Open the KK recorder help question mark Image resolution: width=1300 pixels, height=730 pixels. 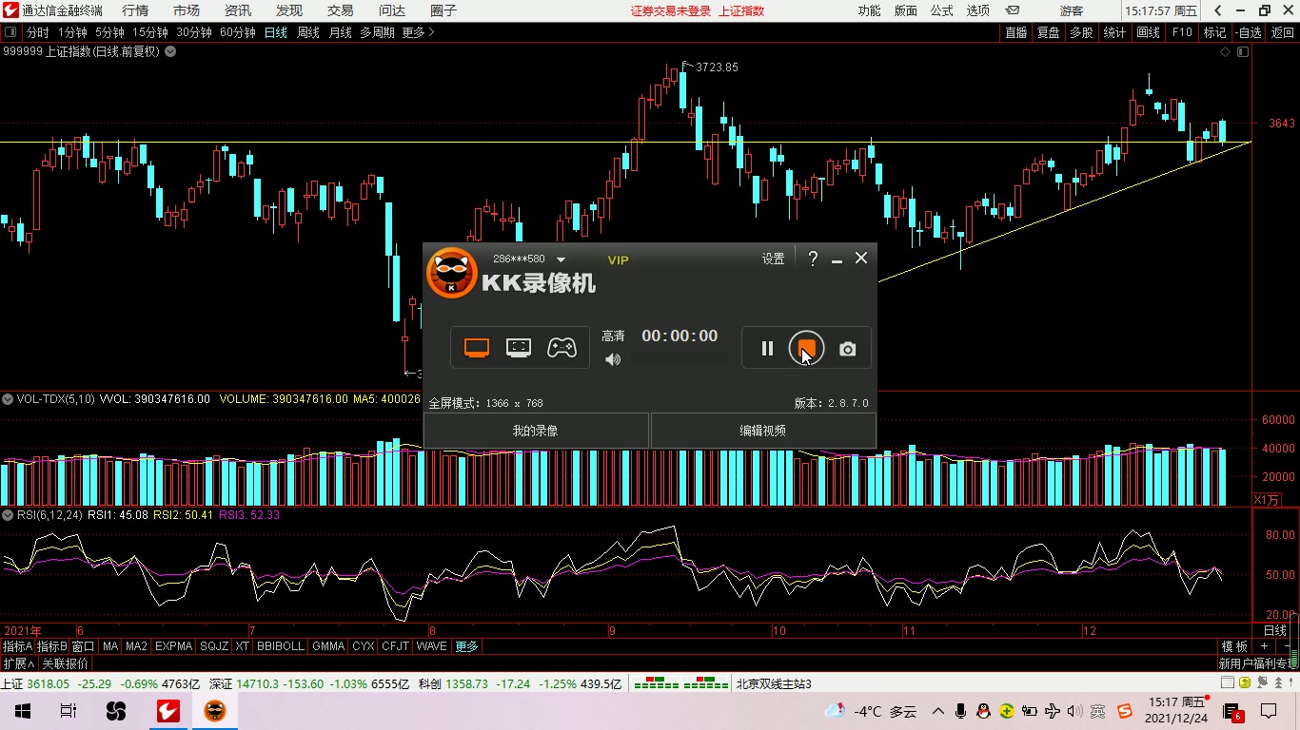pyautogui.click(x=813, y=259)
